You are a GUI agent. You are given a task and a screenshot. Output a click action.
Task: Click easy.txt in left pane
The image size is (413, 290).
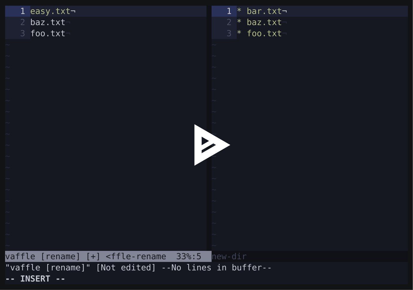[50, 11]
